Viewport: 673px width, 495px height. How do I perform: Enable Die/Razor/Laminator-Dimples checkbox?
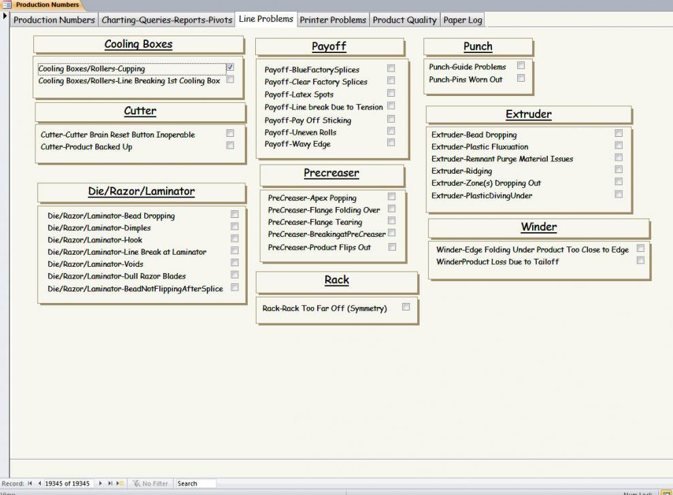[234, 226]
